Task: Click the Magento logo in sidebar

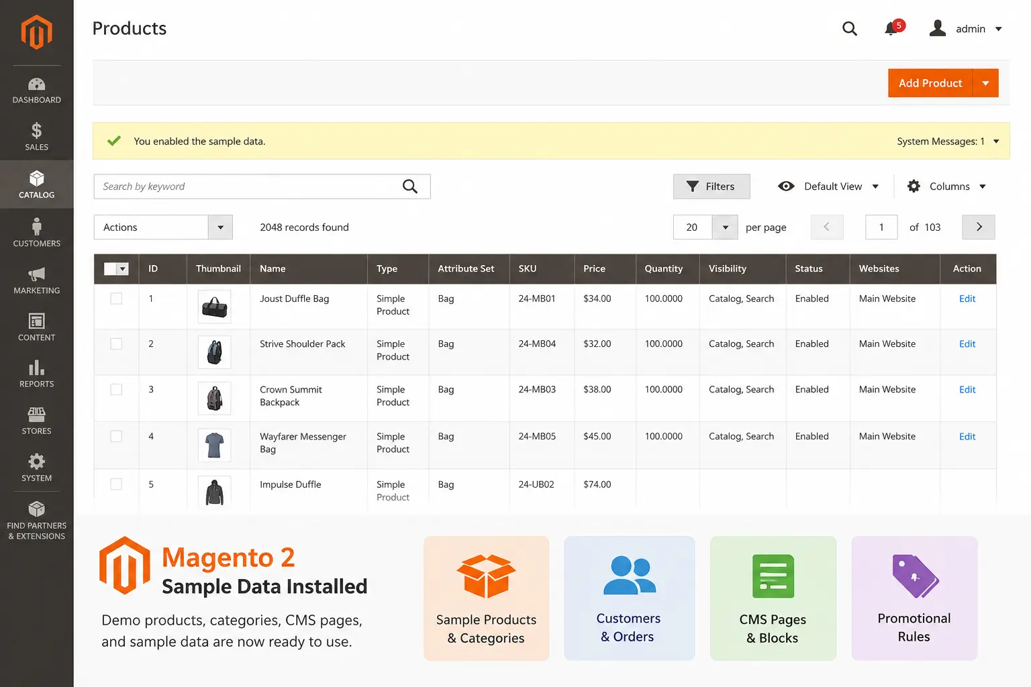Action: [x=36, y=32]
